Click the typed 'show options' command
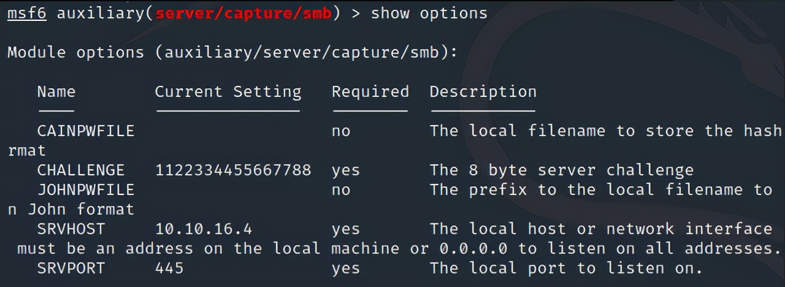785x287 pixels. tap(429, 13)
